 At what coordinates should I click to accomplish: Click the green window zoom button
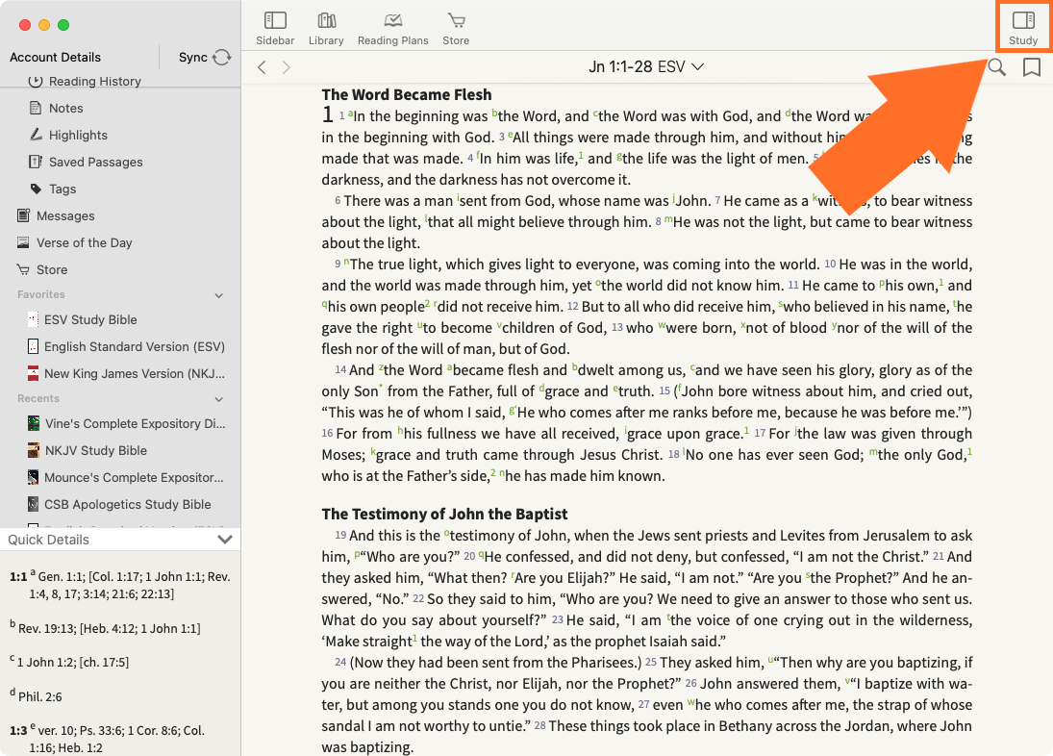point(63,25)
